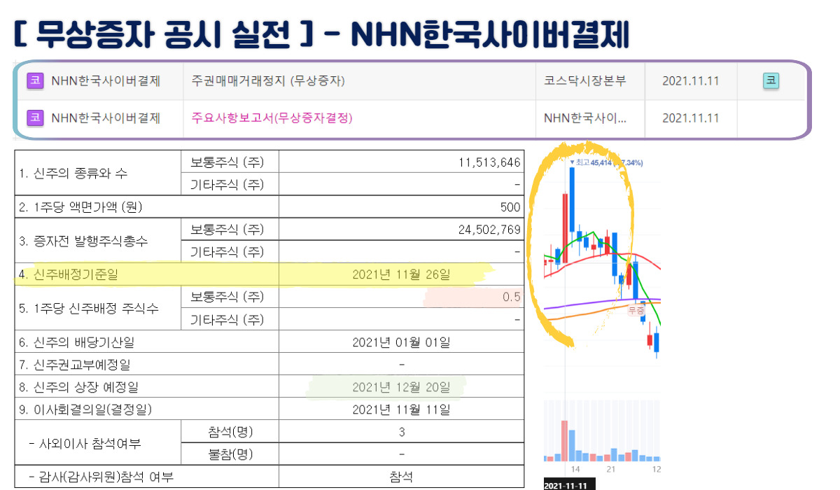The width and height of the screenshot is (840, 490).
Task: Click the date 2021년 11월 11일 in the table
Action: pyautogui.click(x=401, y=409)
